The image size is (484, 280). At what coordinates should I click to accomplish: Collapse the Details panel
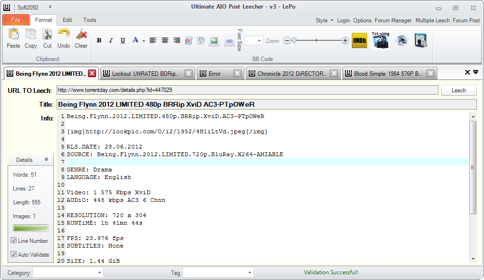pyautogui.click(x=46, y=160)
